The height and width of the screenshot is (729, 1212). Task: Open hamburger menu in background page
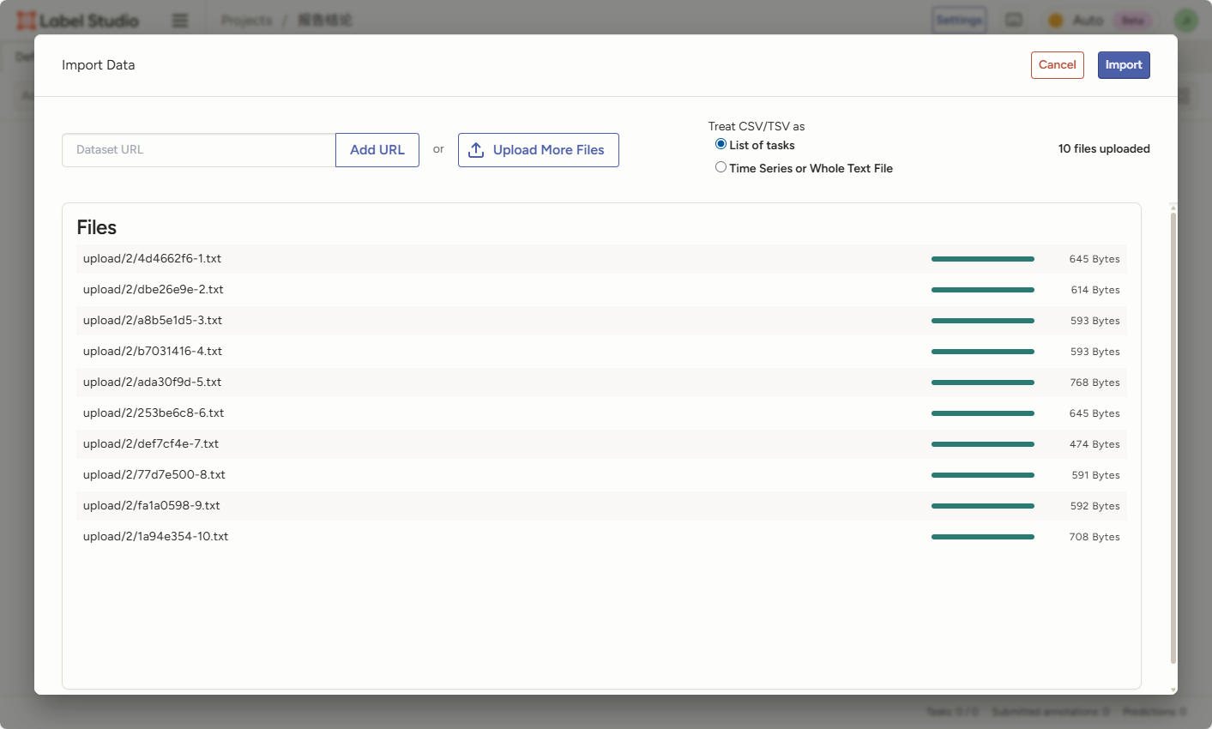tap(180, 20)
